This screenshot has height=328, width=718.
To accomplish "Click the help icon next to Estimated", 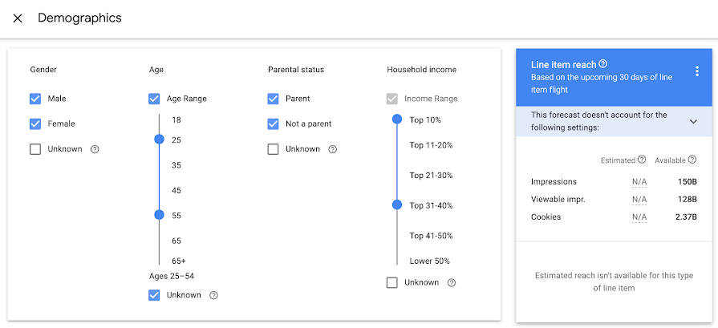I will 642,160.
